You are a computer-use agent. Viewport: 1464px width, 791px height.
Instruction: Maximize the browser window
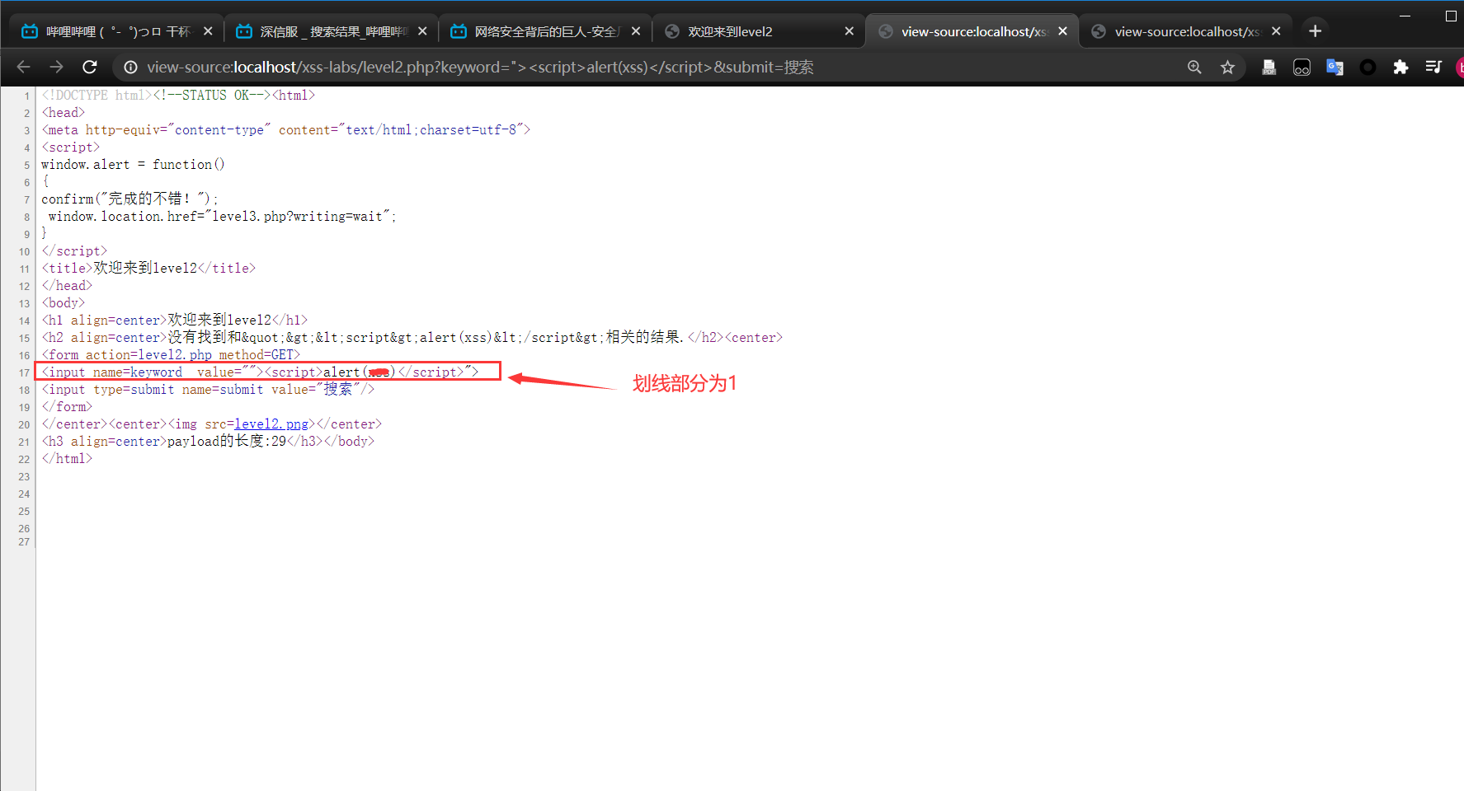(1451, 16)
